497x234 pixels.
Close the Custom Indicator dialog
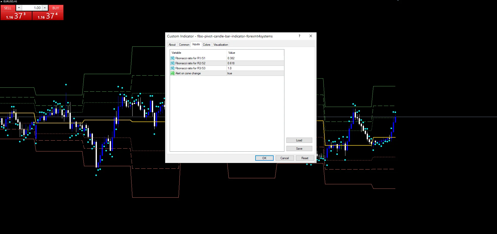tap(311, 36)
